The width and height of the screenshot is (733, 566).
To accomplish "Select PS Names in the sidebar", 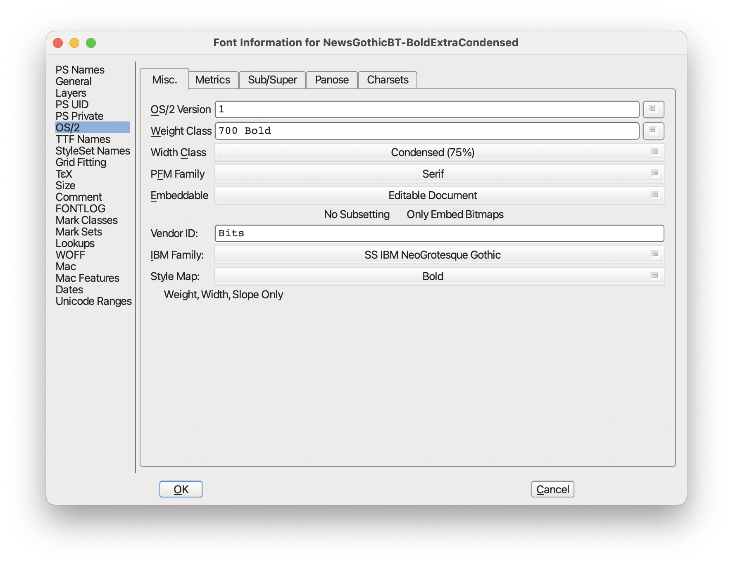I will pyautogui.click(x=80, y=70).
